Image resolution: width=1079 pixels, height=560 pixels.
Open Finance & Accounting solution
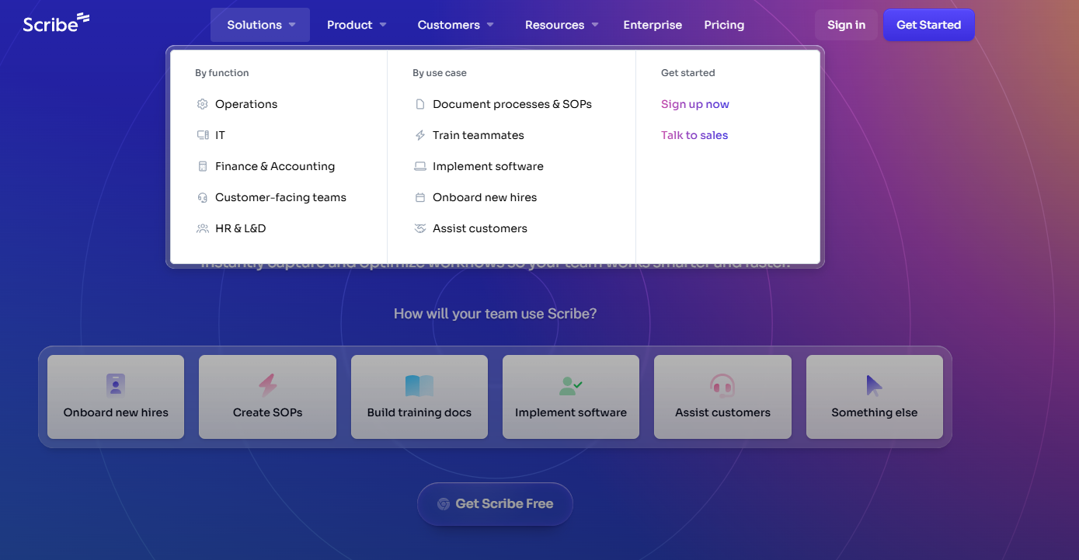pos(275,166)
